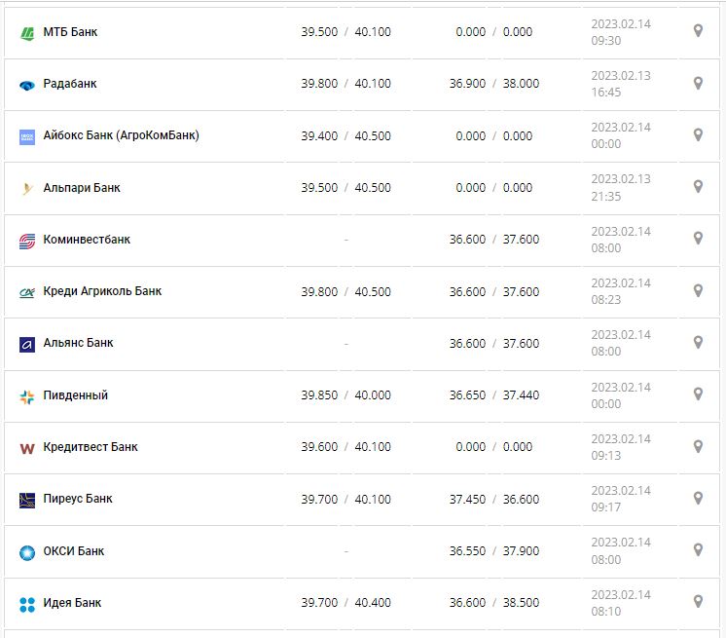726x638 pixels.
Task: Open location pin for Радабанк row
Action: [x=698, y=83]
